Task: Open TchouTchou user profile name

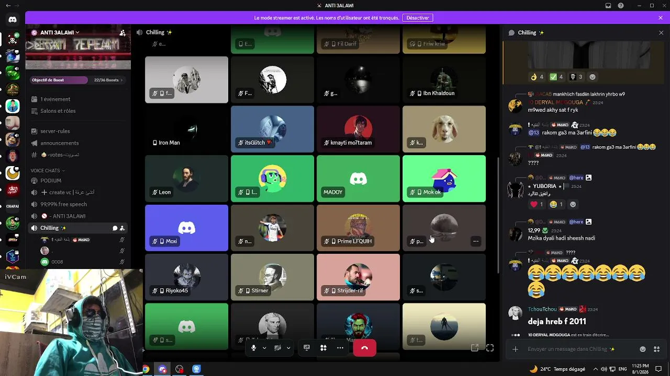Action: 542,309
